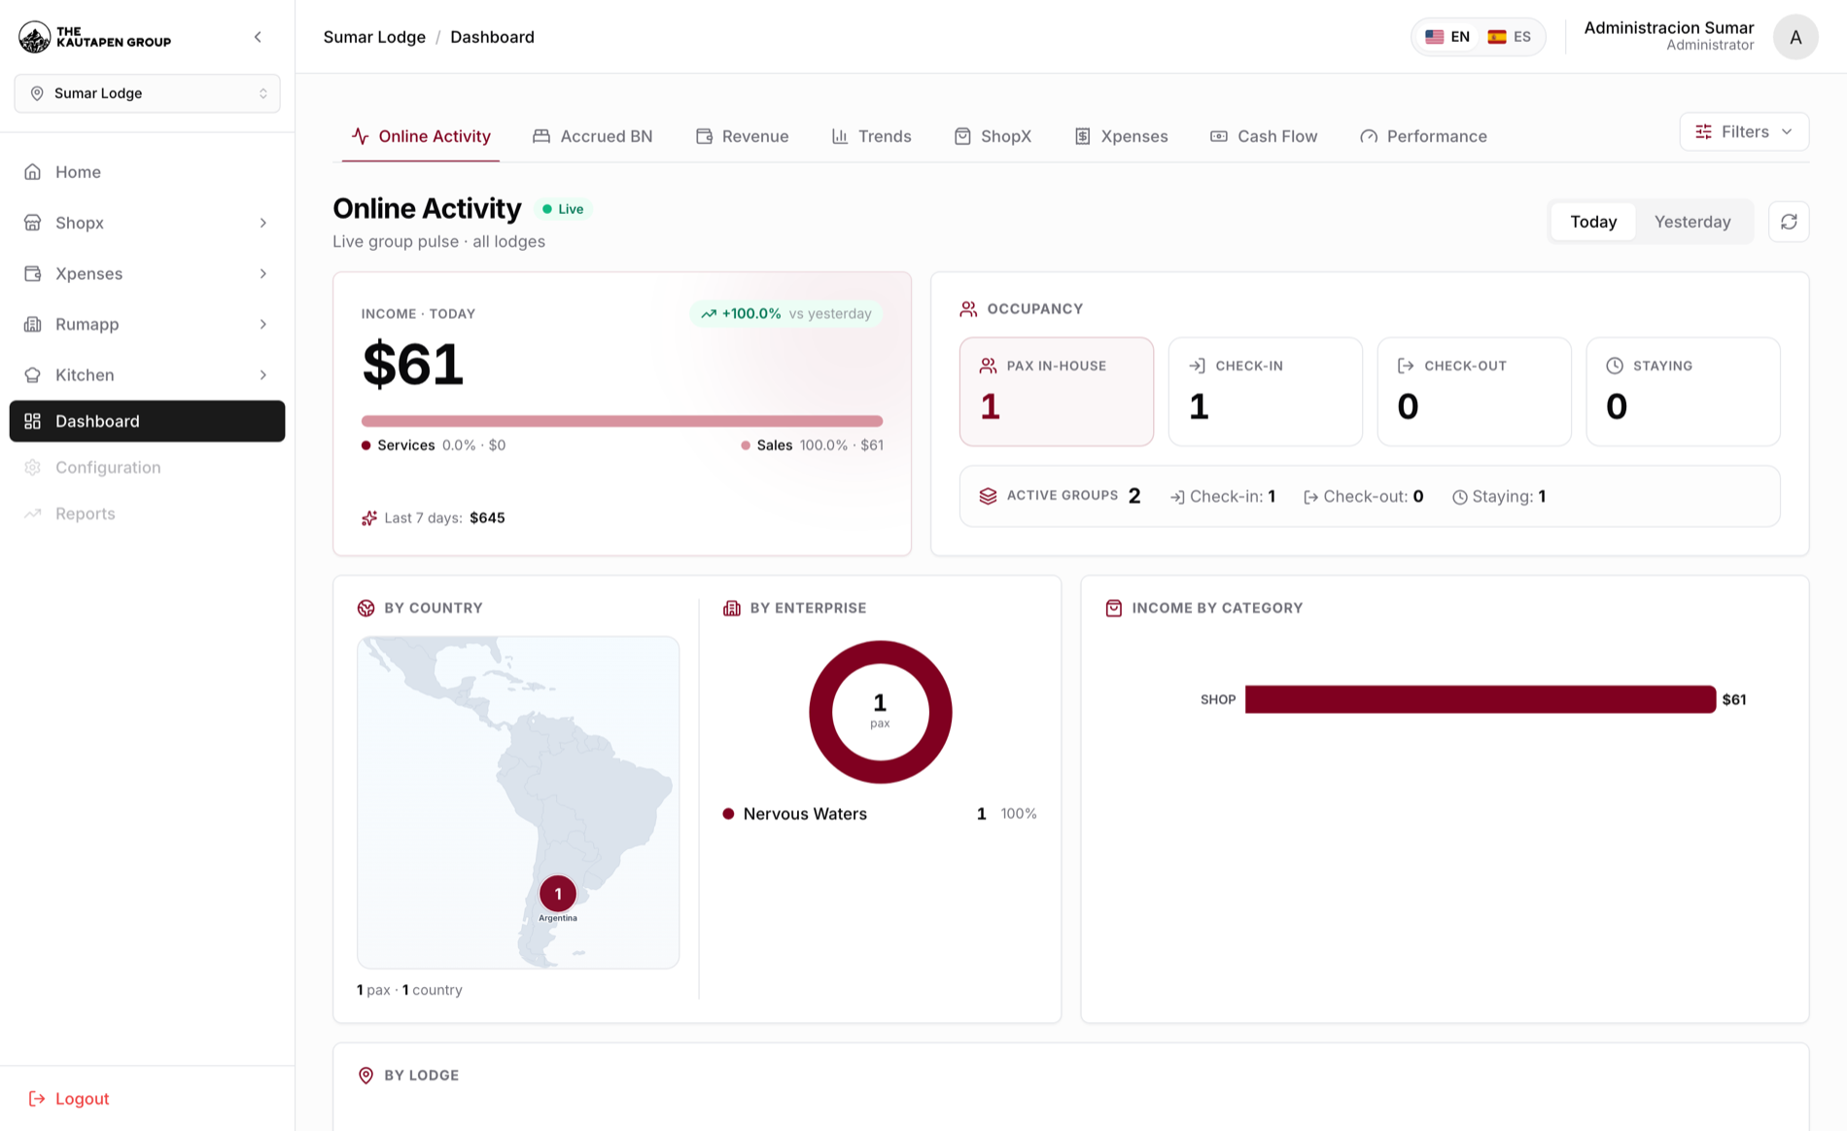This screenshot has height=1131, width=1847.
Task: Click the refresh icon button
Action: point(1789,222)
